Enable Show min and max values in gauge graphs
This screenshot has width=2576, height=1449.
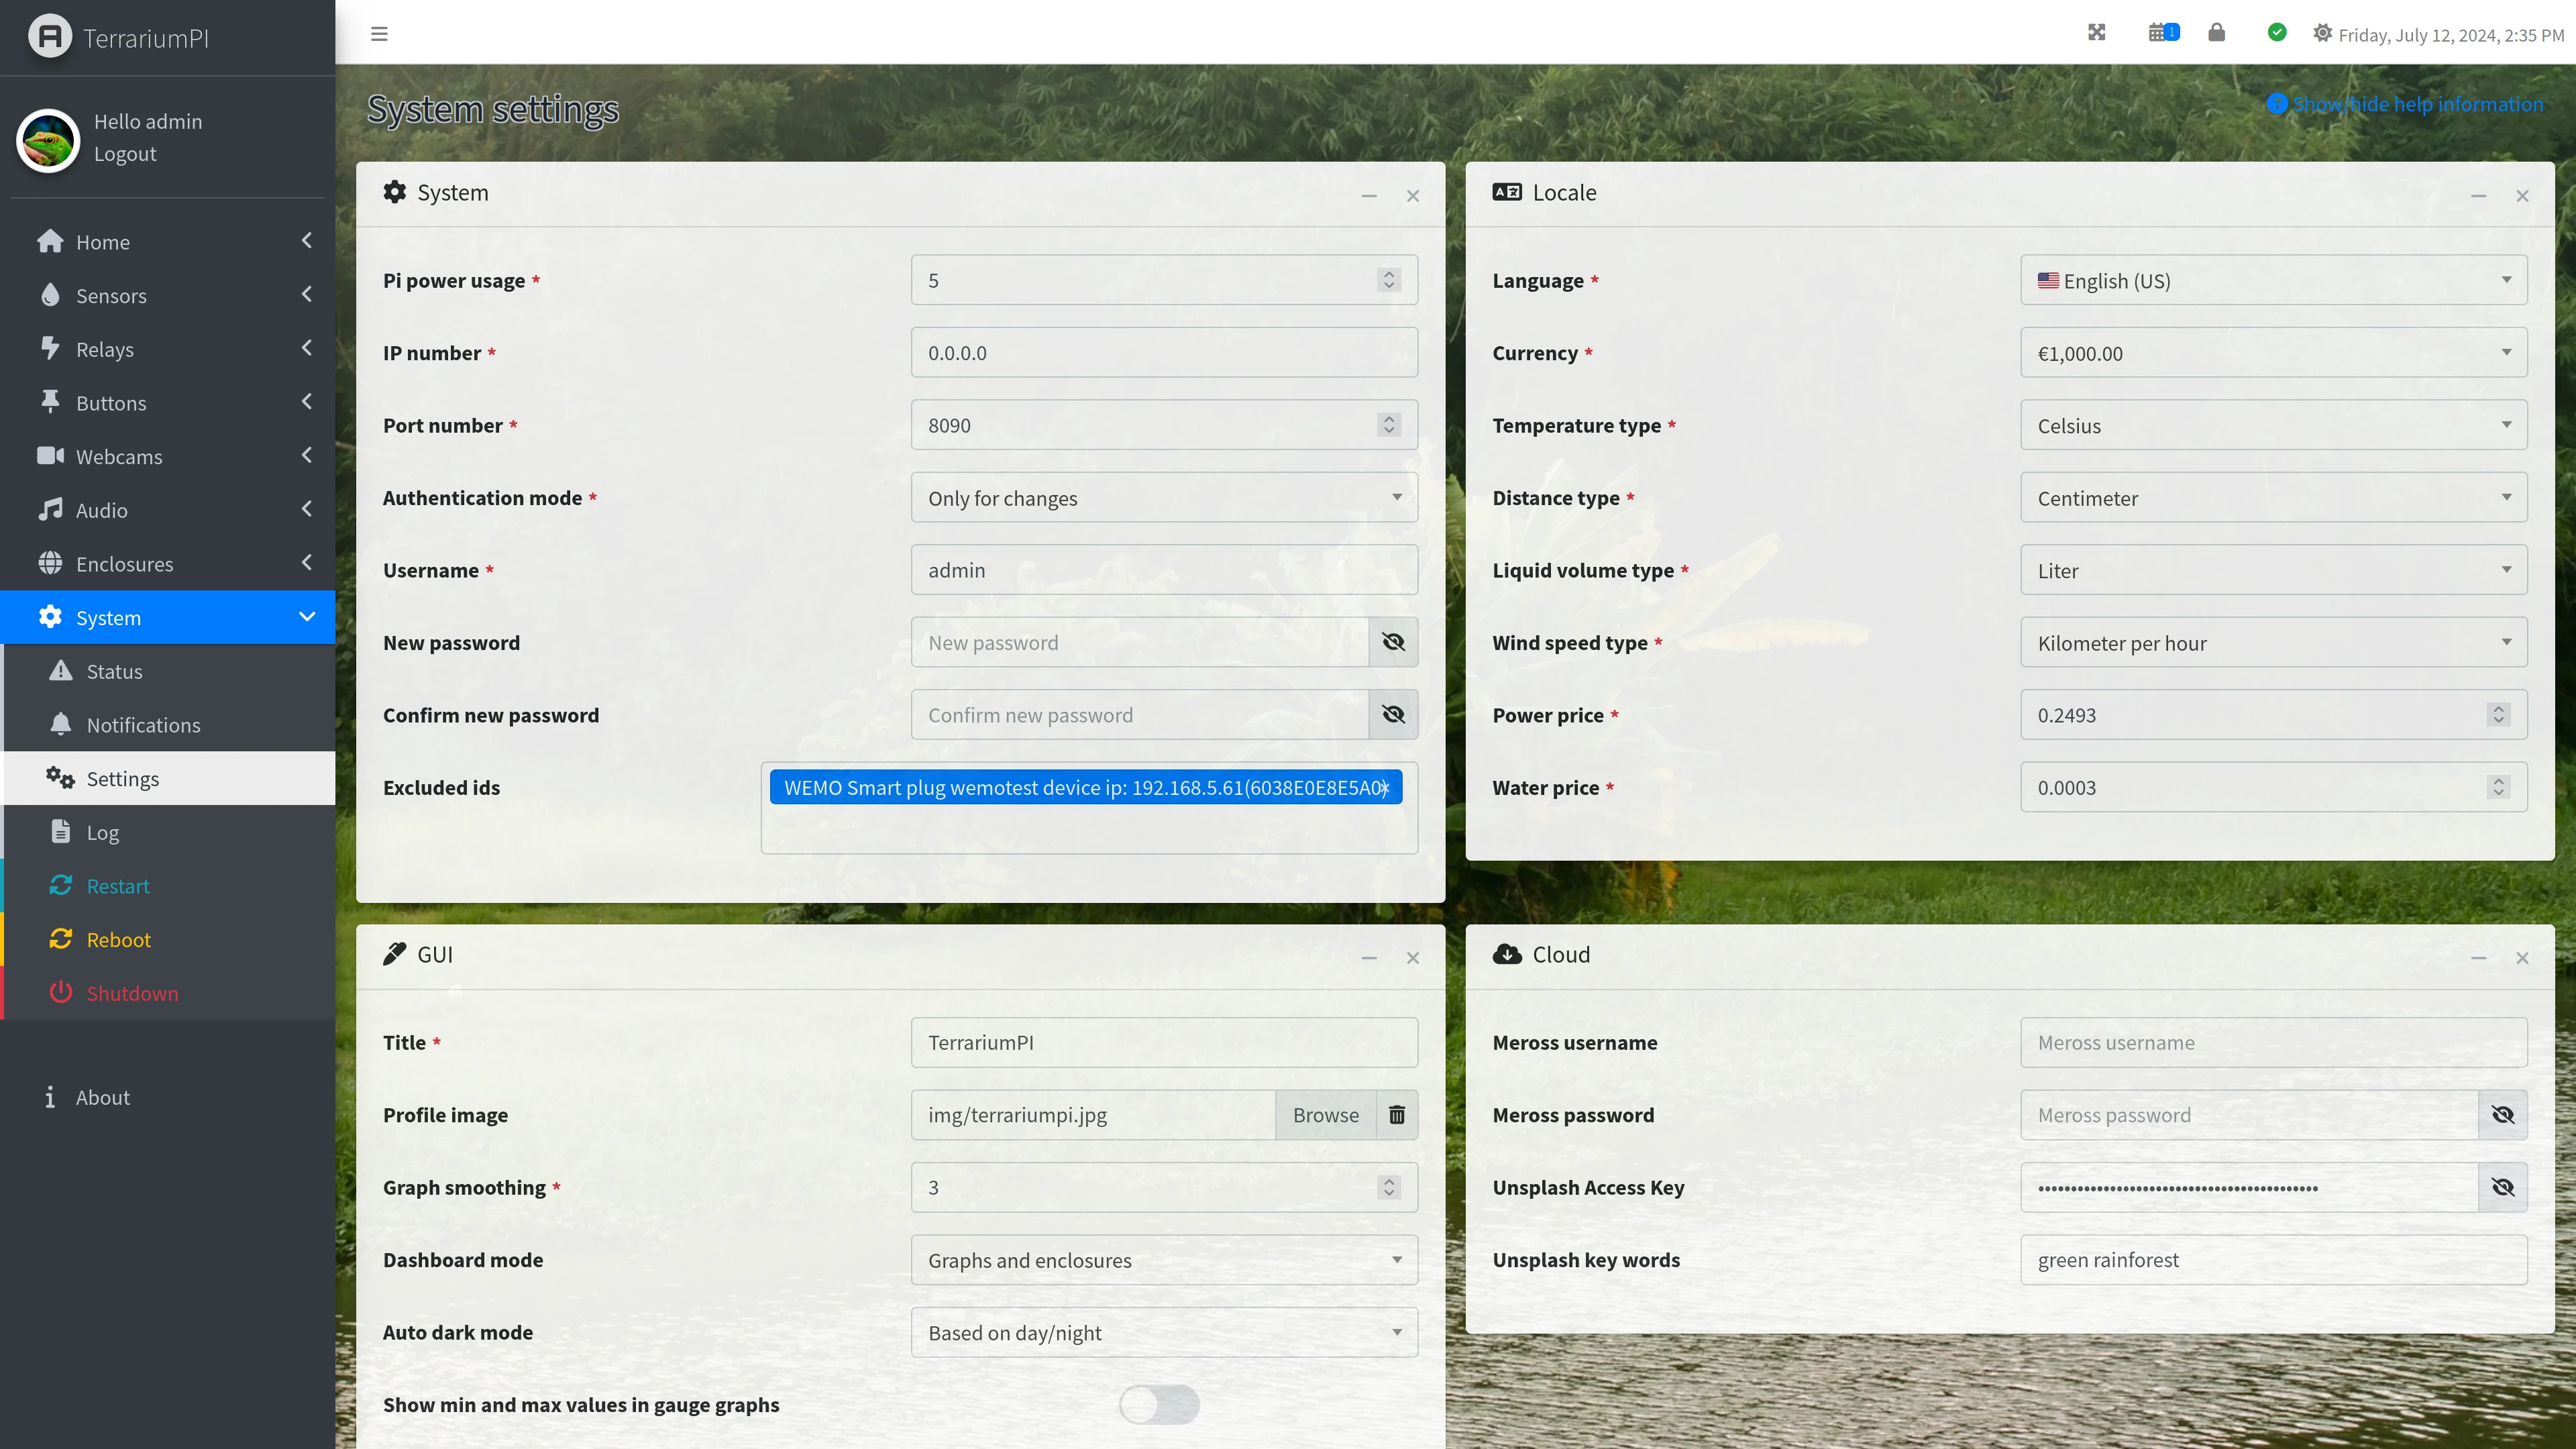[x=1160, y=1404]
